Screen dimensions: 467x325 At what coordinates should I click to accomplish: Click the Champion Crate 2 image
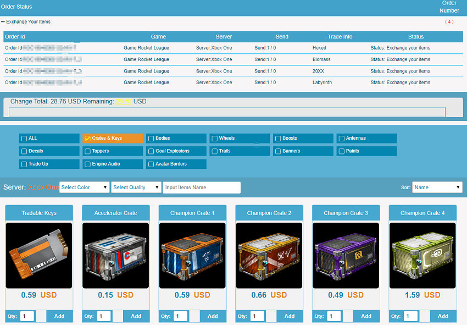(269, 255)
